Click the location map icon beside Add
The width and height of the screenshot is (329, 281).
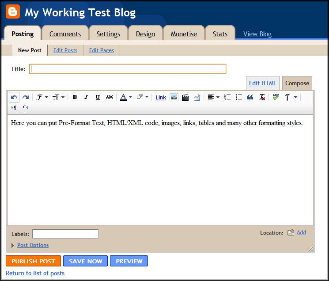[291, 232]
